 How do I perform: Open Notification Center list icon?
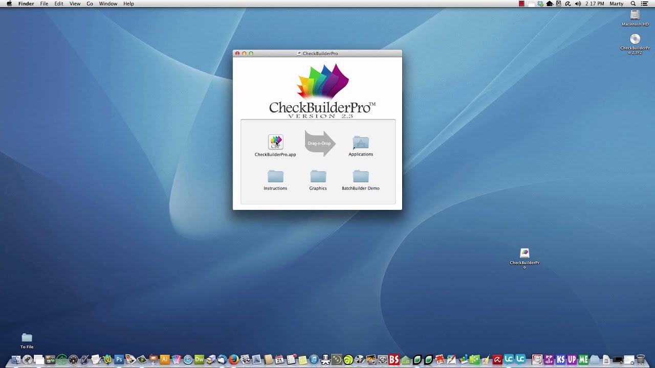point(644,4)
